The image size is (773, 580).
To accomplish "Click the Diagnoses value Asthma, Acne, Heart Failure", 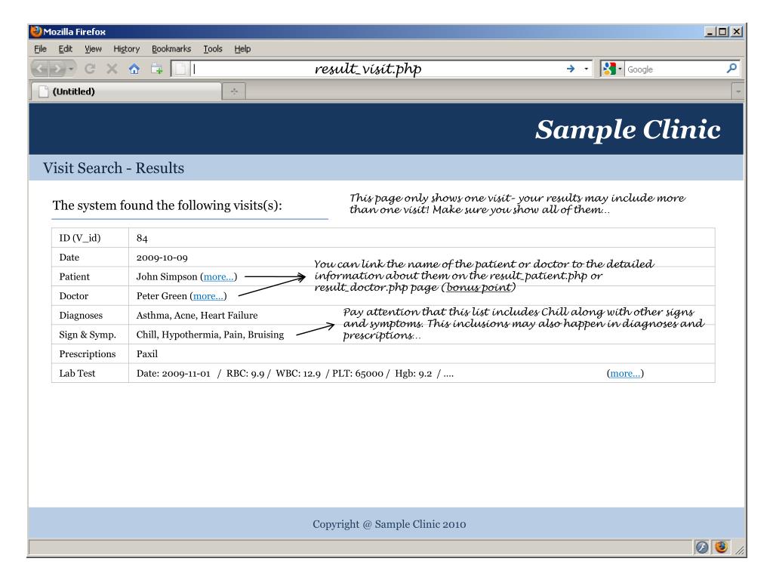I will (x=197, y=315).
